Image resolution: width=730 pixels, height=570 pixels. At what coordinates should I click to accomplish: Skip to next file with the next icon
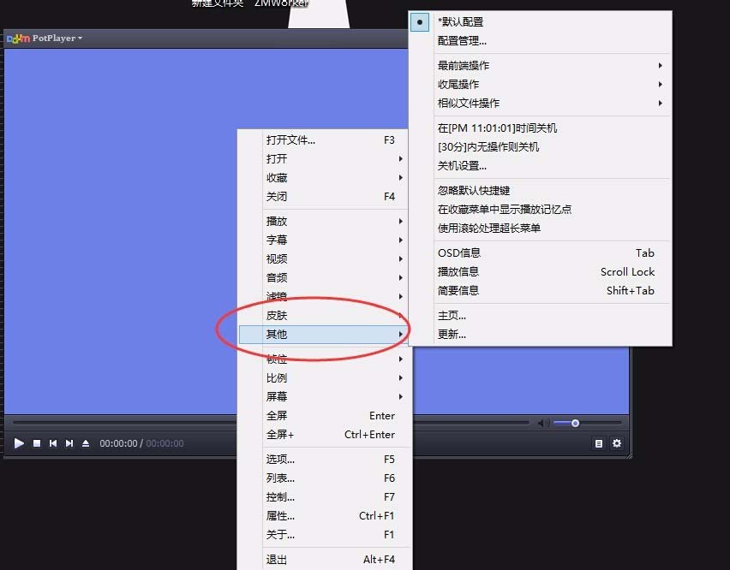(69, 443)
